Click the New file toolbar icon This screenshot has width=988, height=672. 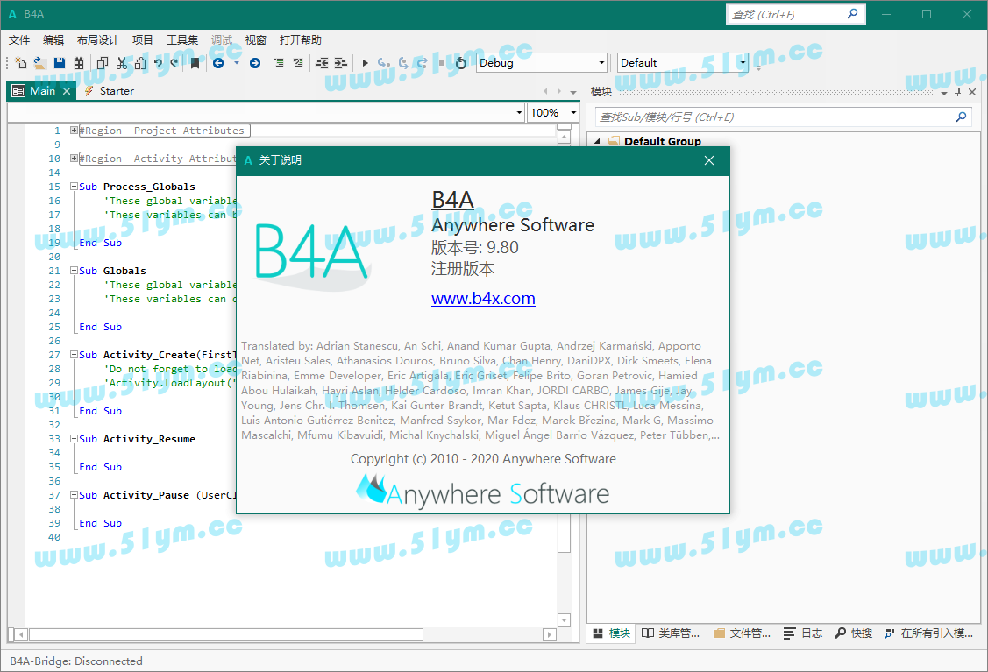21,62
